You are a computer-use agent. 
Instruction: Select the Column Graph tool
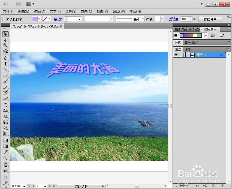click(5, 170)
